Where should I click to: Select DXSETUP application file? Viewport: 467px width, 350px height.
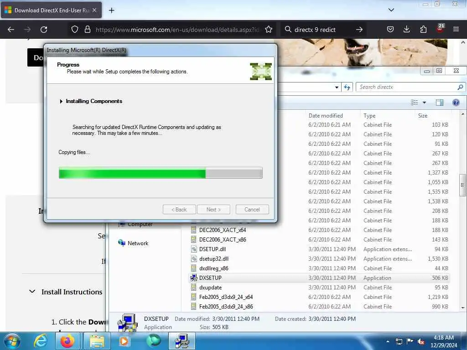point(319,278)
